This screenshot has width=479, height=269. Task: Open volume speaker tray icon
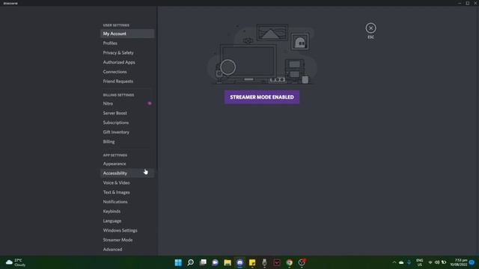[437, 262]
